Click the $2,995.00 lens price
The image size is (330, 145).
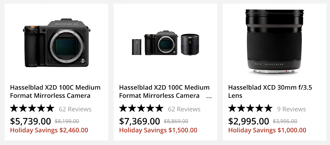click(x=249, y=121)
